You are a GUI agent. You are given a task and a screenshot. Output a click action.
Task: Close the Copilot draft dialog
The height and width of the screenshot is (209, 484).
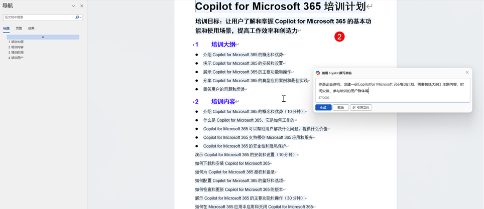click(x=467, y=73)
